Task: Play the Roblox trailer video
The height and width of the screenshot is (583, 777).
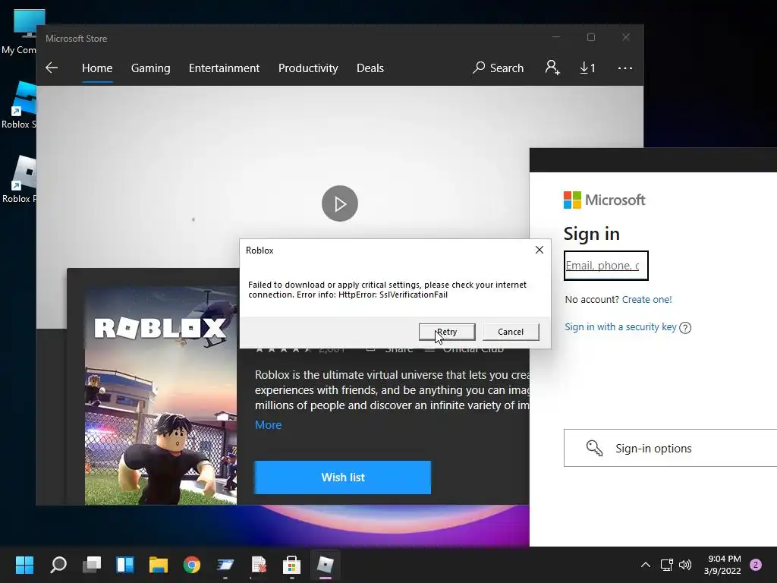Action: (340, 203)
